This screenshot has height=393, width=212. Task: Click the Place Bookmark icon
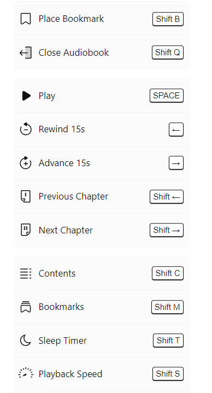pyautogui.click(x=26, y=19)
